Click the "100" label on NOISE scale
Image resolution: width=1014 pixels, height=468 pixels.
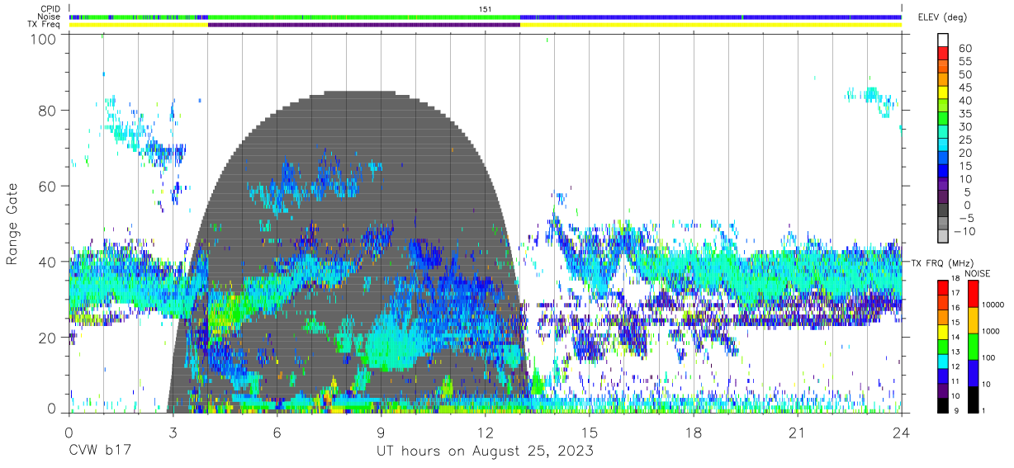click(987, 357)
